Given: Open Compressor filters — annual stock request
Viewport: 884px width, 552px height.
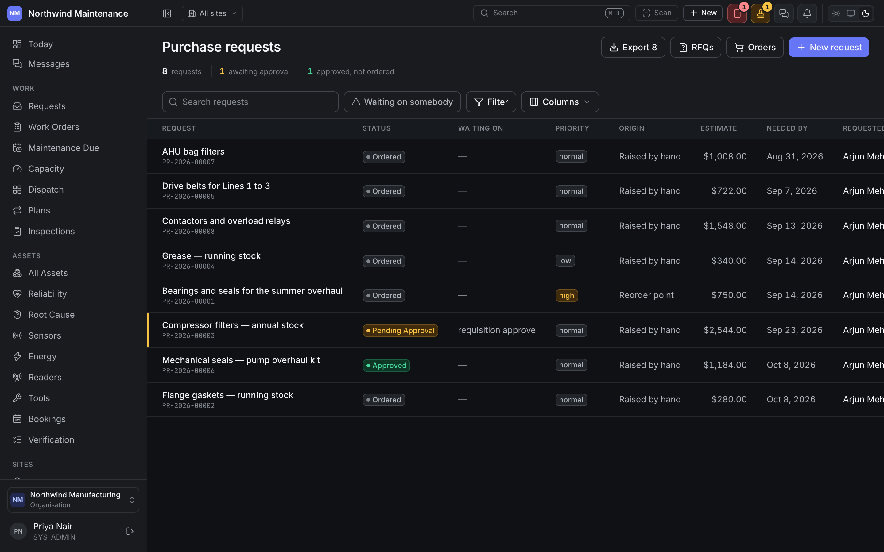Looking at the screenshot, I should tap(233, 325).
